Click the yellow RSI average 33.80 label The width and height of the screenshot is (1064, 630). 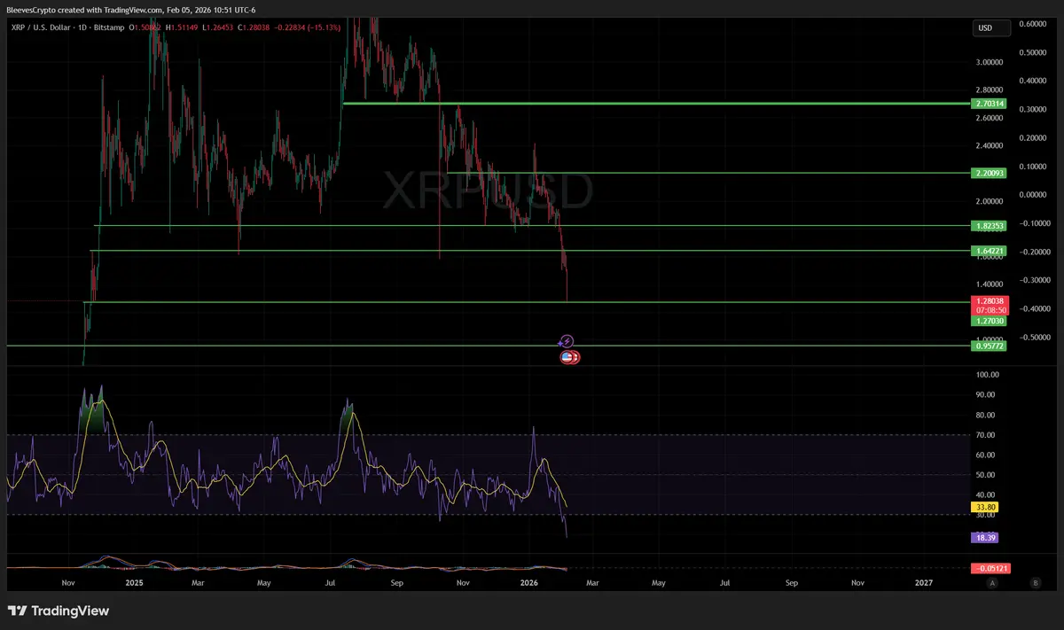[x=983, y=507]
